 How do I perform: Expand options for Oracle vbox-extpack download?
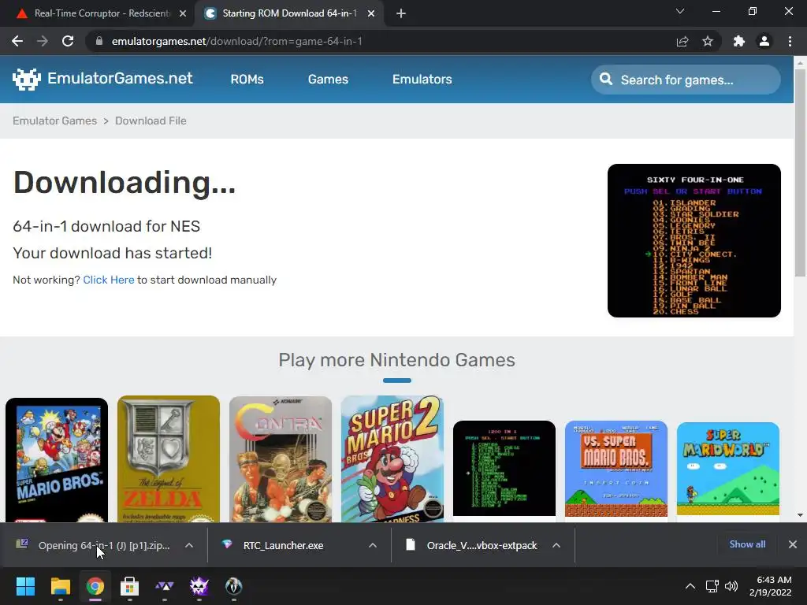pos(556,545)
